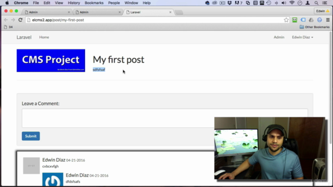
Task: Open the Wi-Fi status menu
Action: 292,3
